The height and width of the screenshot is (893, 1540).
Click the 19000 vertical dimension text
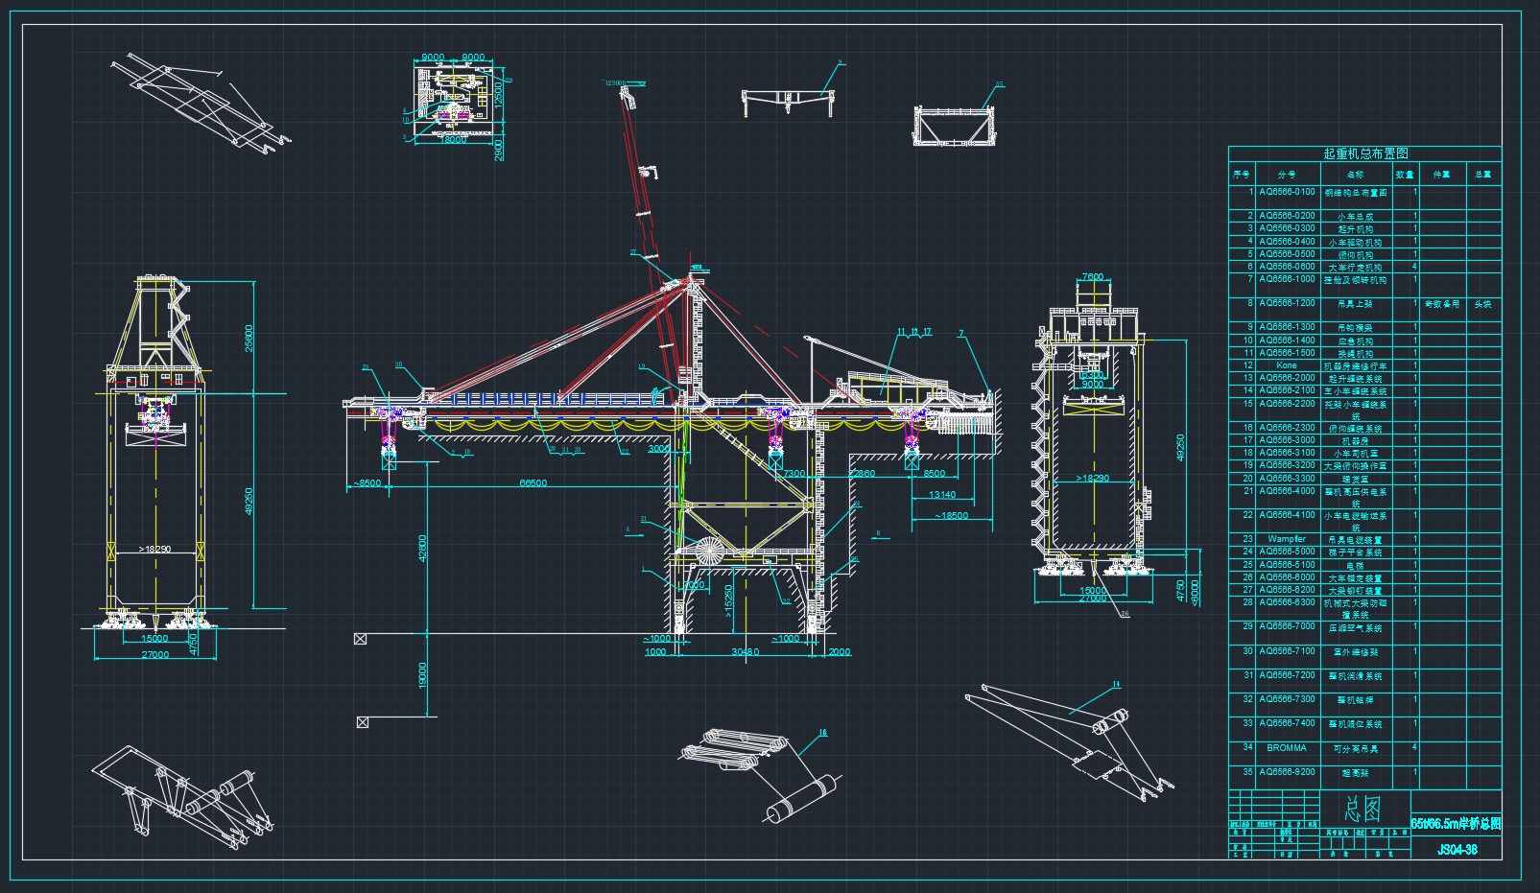[423, 674]
